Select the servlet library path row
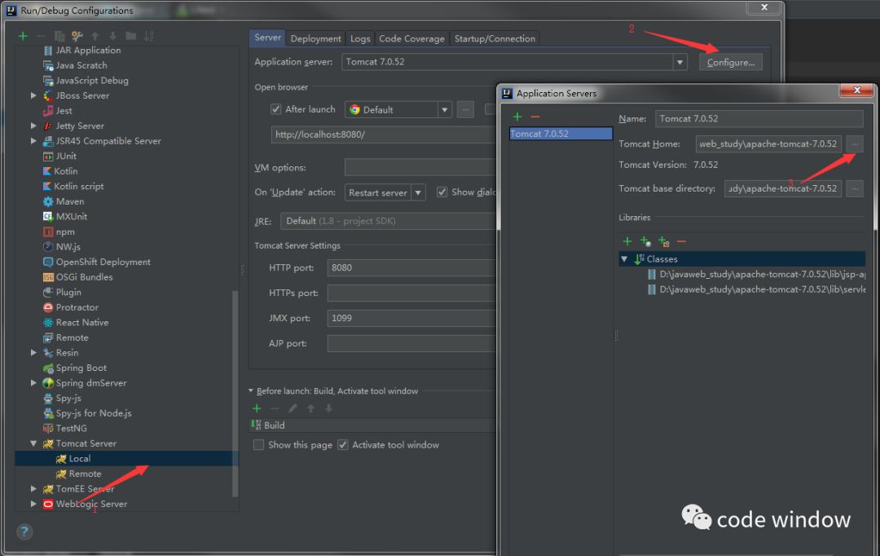This screenshot has height=556, width=880. click(756, 289)
